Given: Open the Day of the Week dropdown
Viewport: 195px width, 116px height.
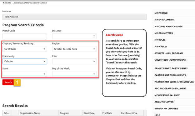Looking at the screenshot, I should click(x=74, y=74).
